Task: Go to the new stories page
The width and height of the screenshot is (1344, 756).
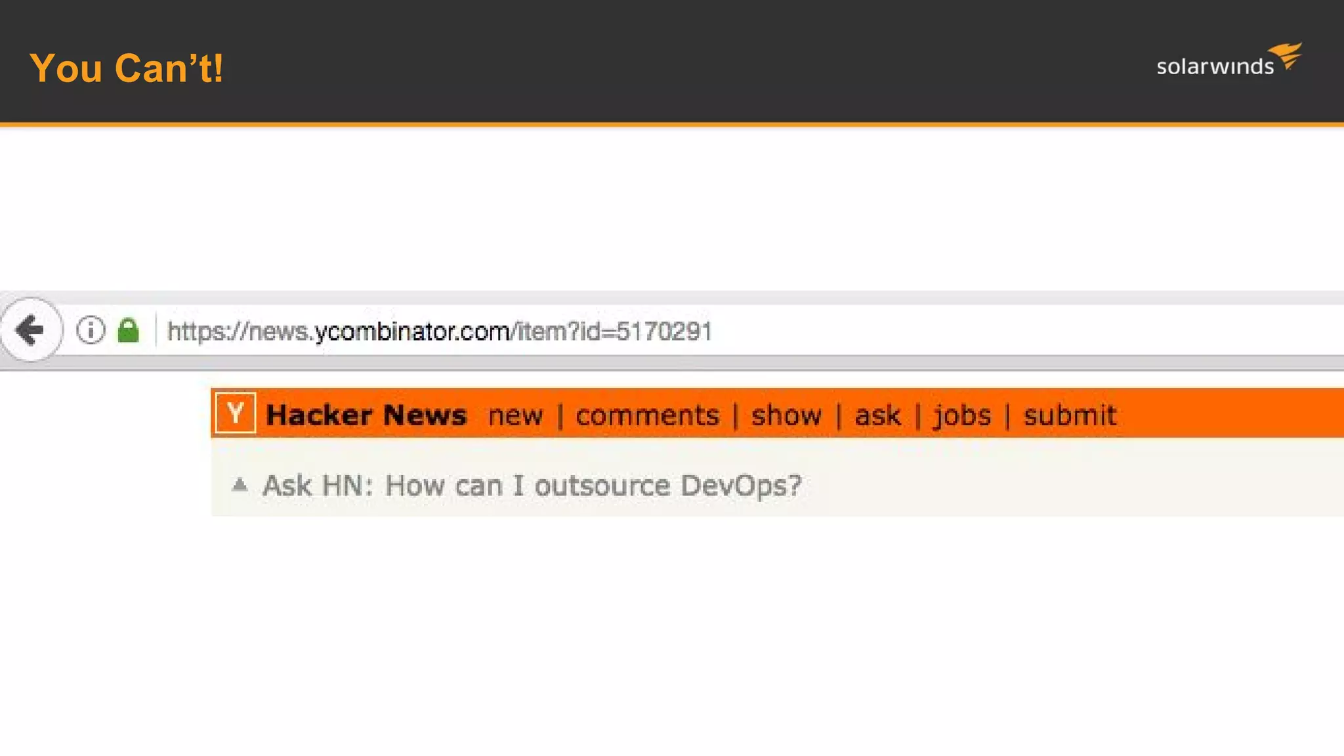Action: click(515, 415)
